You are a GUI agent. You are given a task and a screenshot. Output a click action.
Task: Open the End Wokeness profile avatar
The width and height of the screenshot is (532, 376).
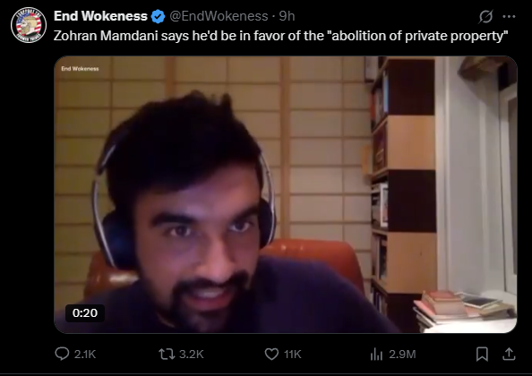point(29,25)
